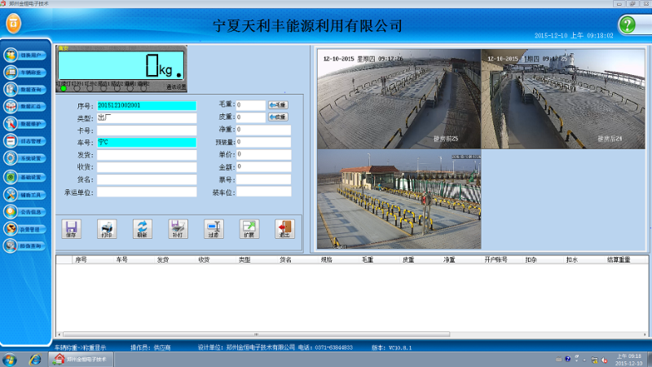Click the 货名 column header
The width and height of the screenshot is (652, 367).
pyautogui.click(x=285, y=260)
